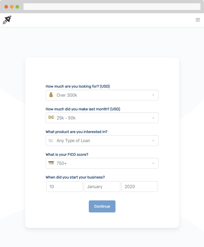This screenshot has height=247, width=204.
Task: Expand the FICO score dropdown arrow
Action: (x=153, y=163)
